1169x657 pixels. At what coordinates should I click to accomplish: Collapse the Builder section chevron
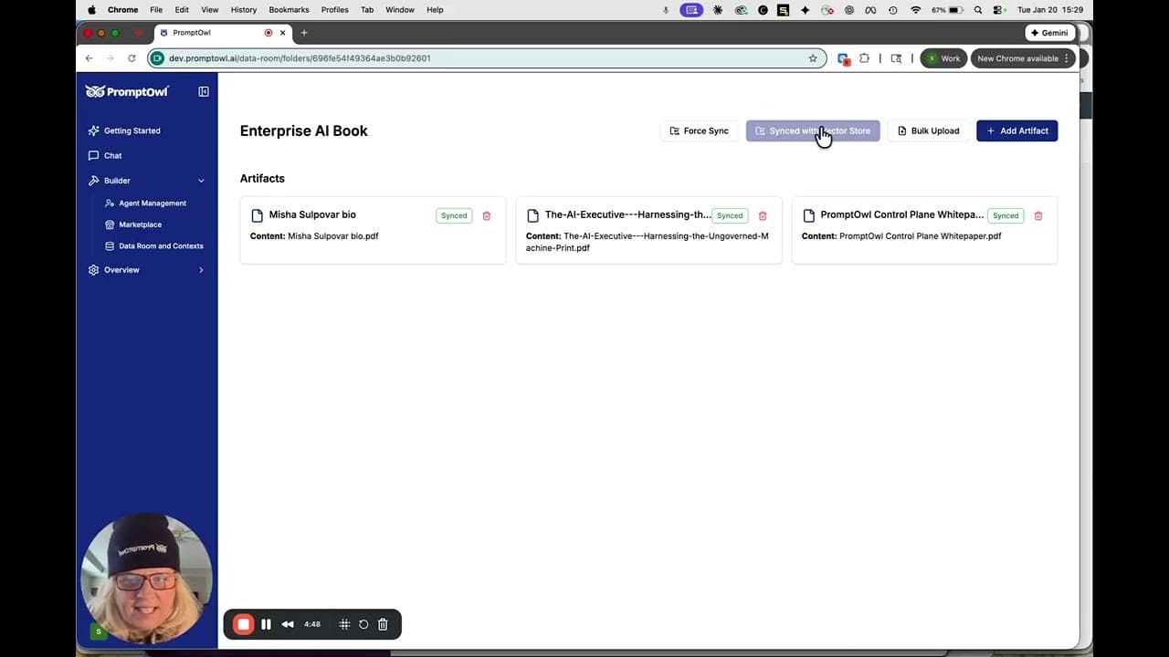(201, 180)
